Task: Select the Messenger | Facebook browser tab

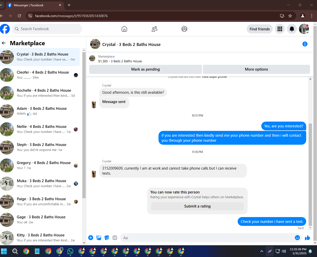Action: [x=35, y=5]
